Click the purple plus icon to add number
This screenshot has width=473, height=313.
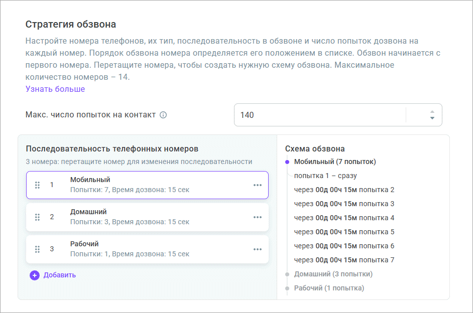[x=34, y=275]
